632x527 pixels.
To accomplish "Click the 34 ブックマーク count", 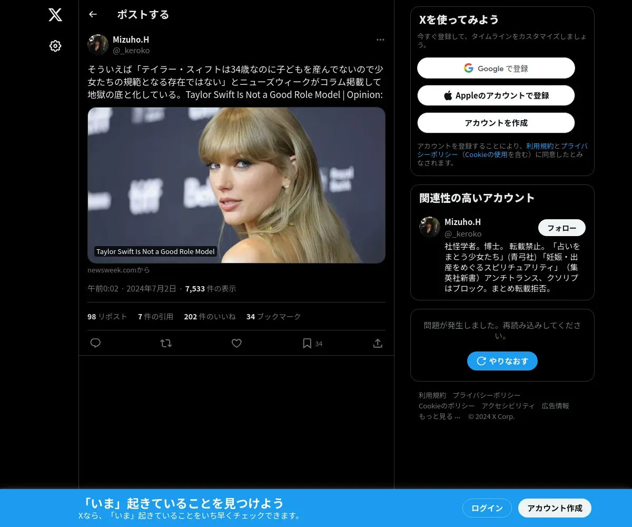I will [273, 316].
